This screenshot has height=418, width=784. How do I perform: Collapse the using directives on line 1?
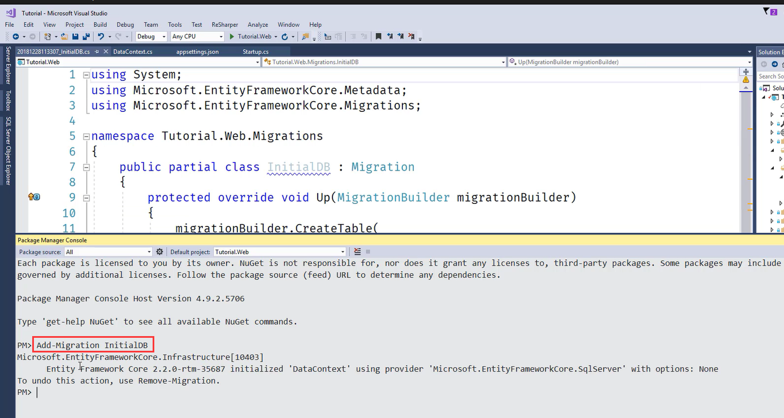[86, 75]
